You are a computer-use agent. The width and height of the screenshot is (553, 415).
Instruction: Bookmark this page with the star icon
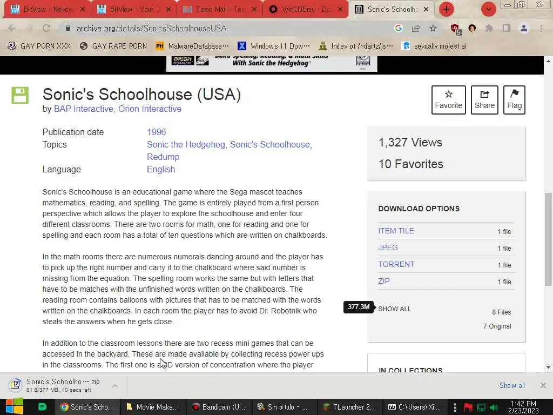(433, 28)
